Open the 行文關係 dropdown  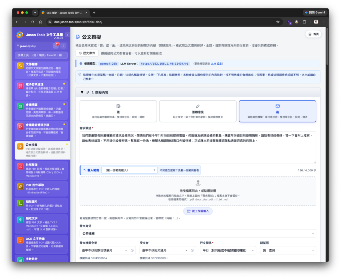tap(228, 250)
